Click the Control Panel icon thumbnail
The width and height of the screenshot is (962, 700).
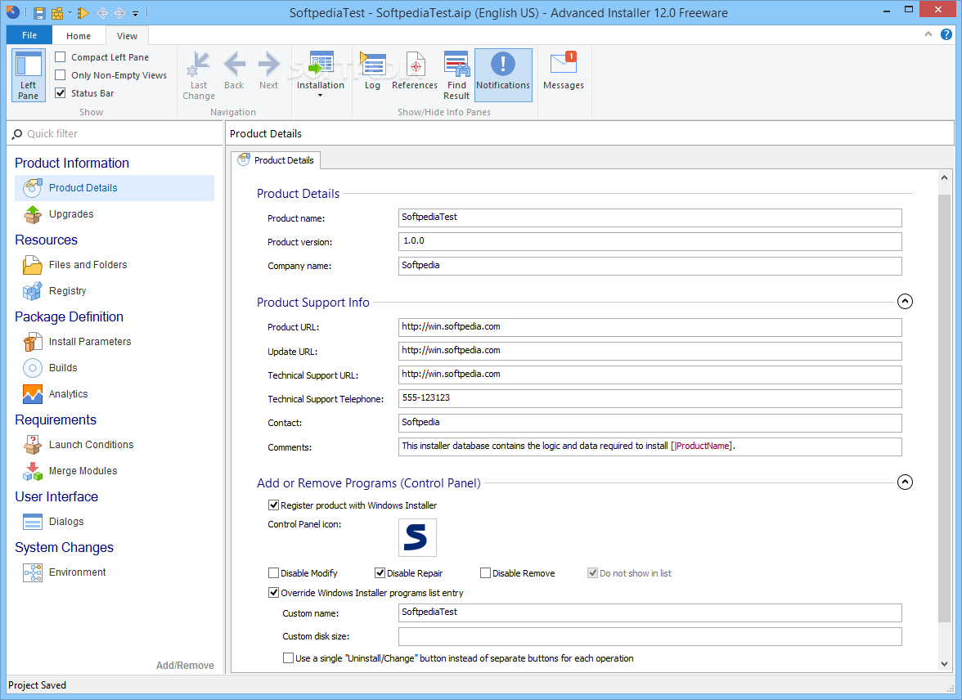(417, 537)
